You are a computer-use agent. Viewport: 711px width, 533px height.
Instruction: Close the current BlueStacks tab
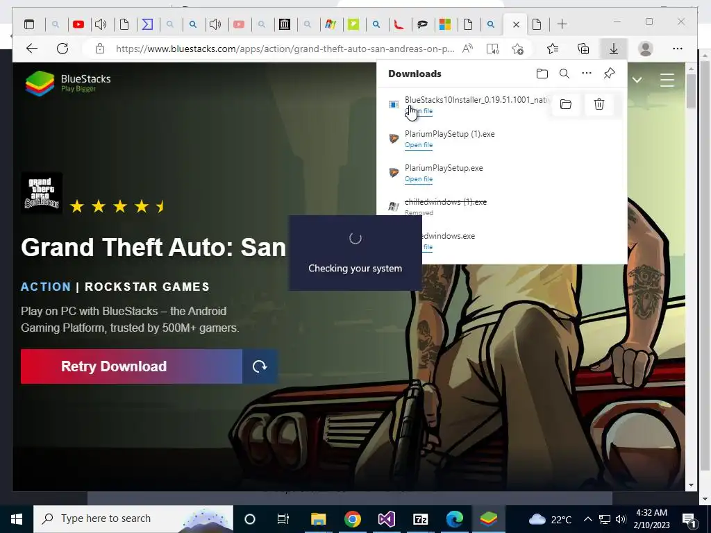click(516, 25)
